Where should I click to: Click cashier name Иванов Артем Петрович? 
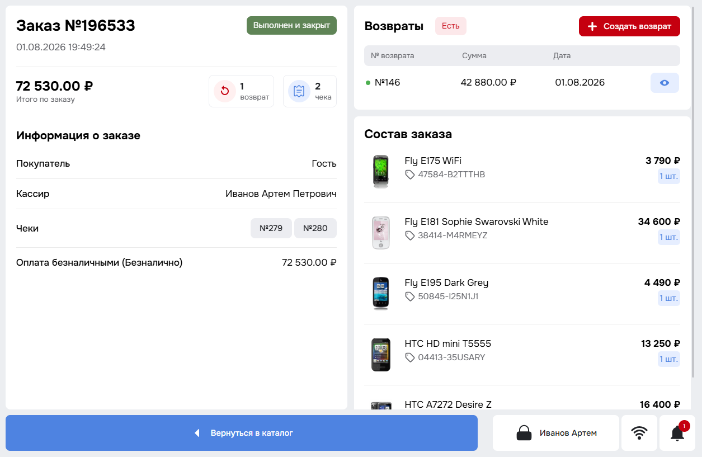(x=281, y=194)
